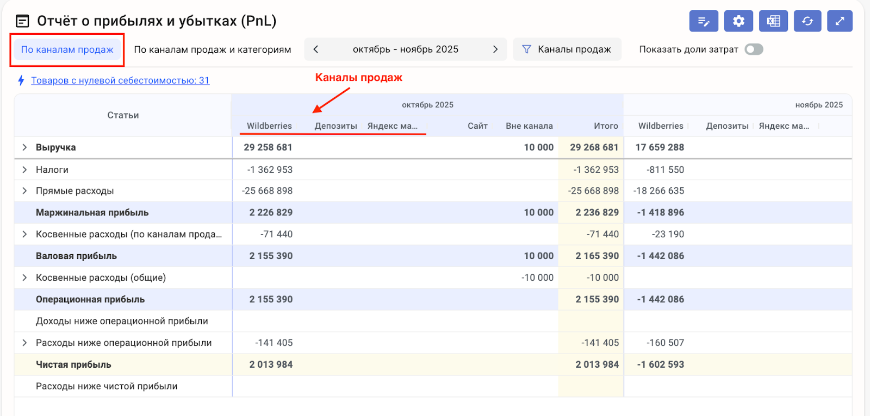The image size is (870, 416).
Task: Expand Расходы ниже операционной прибыли row
Action: 24,343
